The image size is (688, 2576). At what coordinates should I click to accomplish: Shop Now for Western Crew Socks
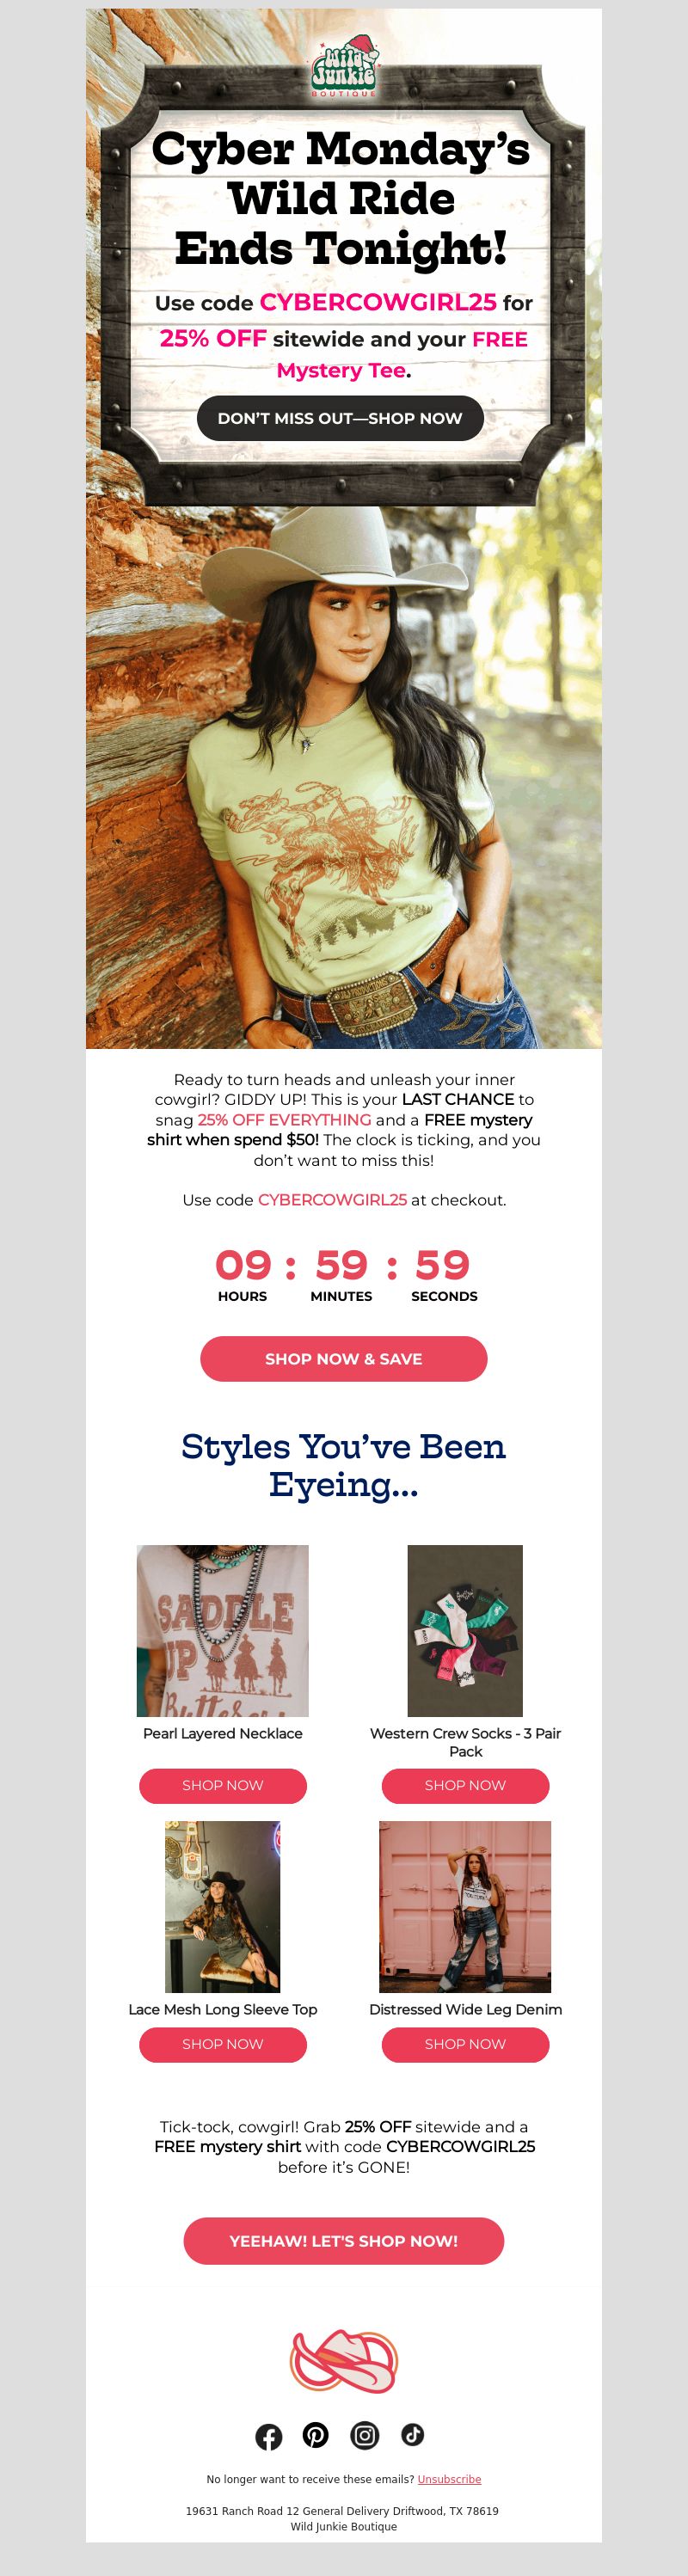pyautogui.click(x=465, y=1785)
